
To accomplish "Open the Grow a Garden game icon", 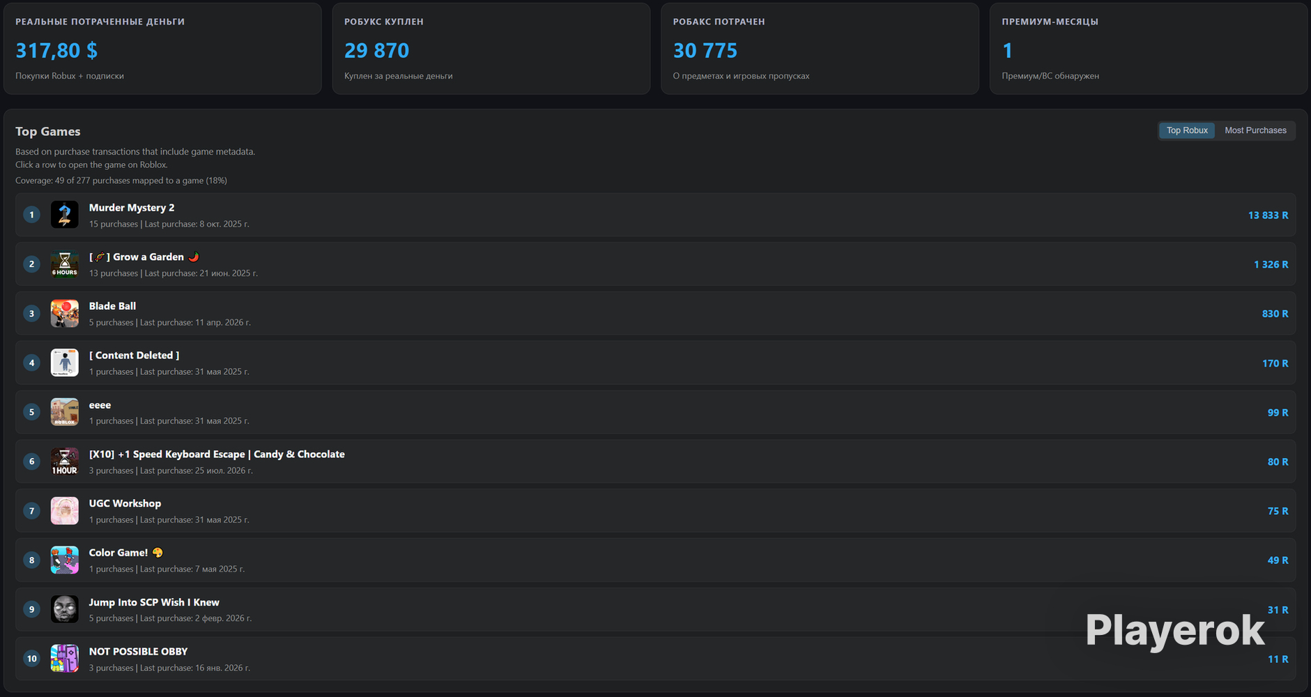I will pyautogui.click(x=65, y=264).
